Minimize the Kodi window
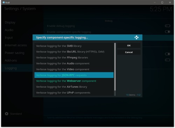Viewport: 175px width, 128px height. point(155,2)
